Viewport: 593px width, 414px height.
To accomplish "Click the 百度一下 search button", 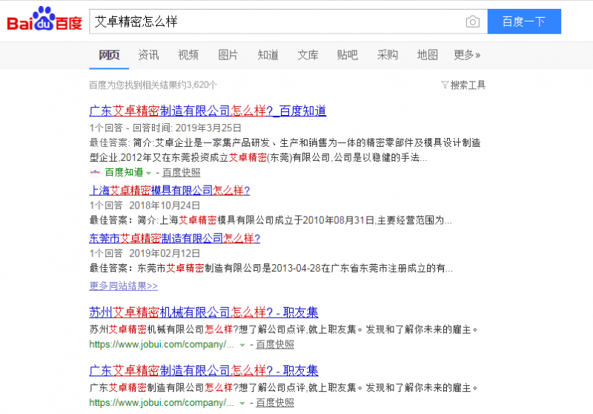I will (x=524, y=22).
